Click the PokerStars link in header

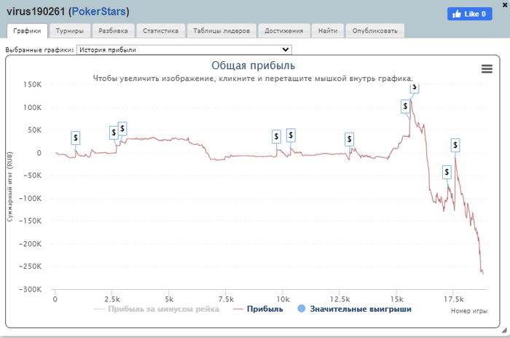(98, 12)
